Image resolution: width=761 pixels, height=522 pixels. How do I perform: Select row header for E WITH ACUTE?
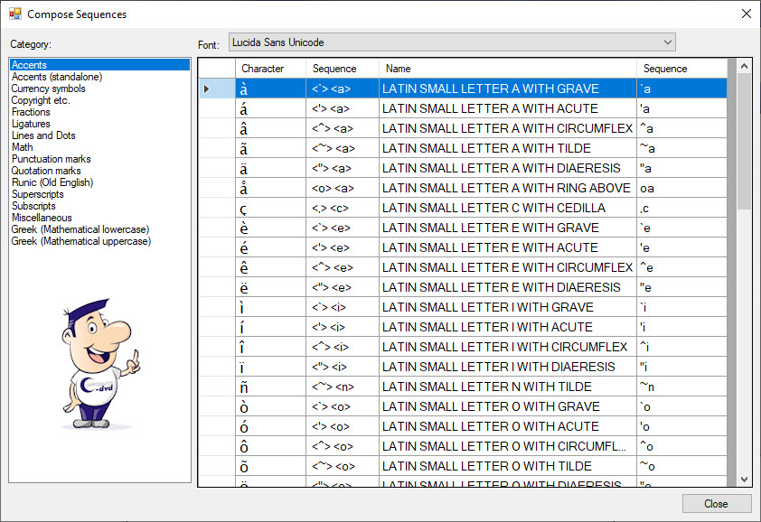point(216,247)
